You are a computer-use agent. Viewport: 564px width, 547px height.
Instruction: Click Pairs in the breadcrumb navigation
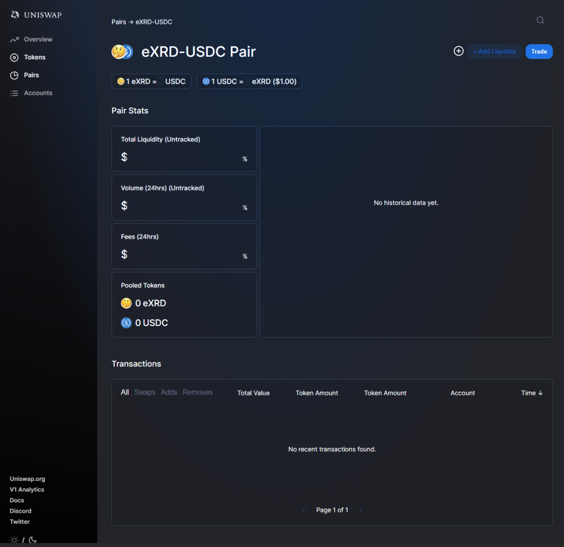click(x=117, y=22)
